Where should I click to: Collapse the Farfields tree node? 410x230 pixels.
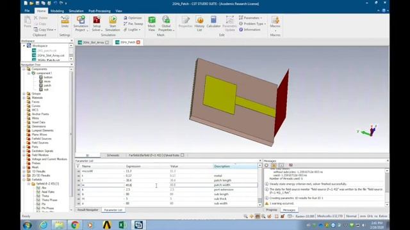tap(24, 180)
